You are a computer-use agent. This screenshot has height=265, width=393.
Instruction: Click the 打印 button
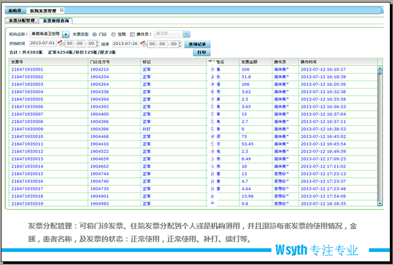(x=202, y=52)
